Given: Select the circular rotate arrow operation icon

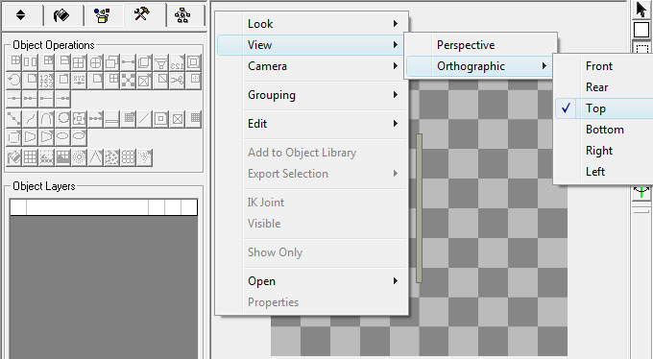Looking at the screenshot, I should click(x=13, y=80).
